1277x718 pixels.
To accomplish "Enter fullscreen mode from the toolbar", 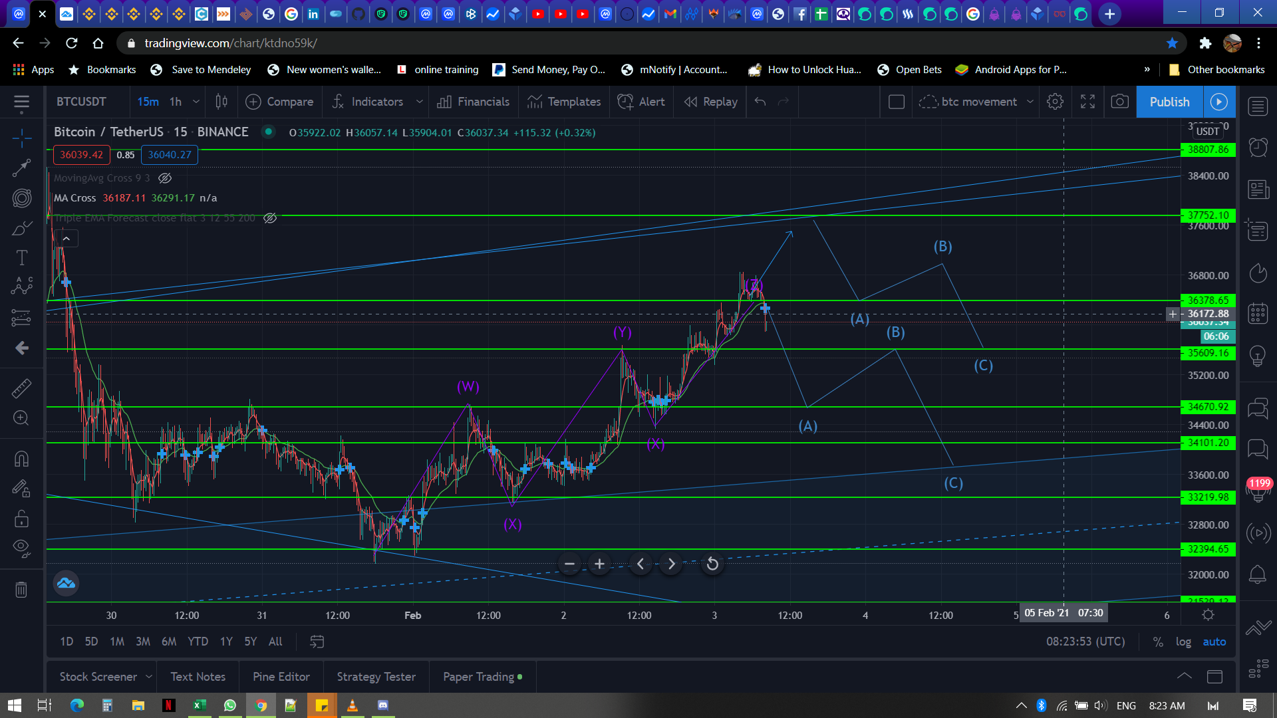I will pos(1087,102).
